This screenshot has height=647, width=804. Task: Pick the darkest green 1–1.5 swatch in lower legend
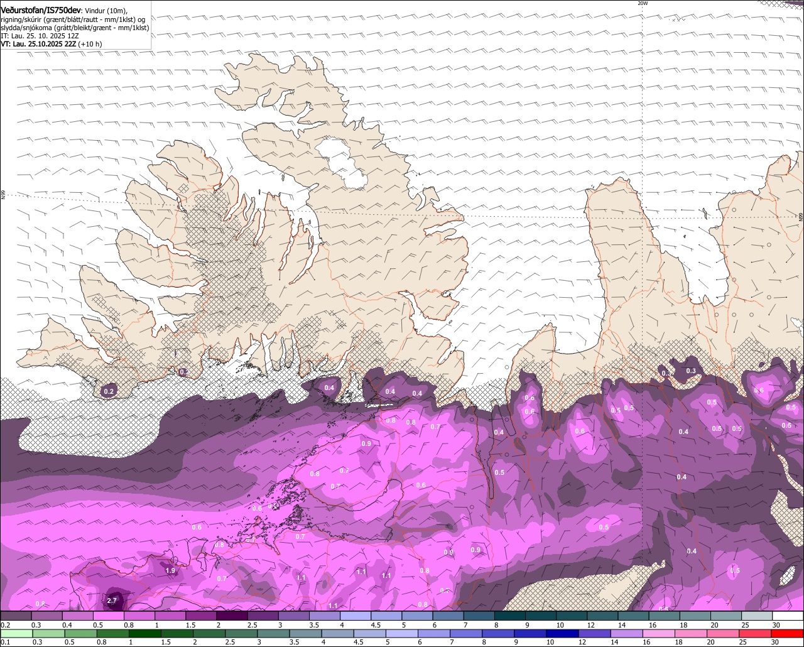[x=144, y=633]
